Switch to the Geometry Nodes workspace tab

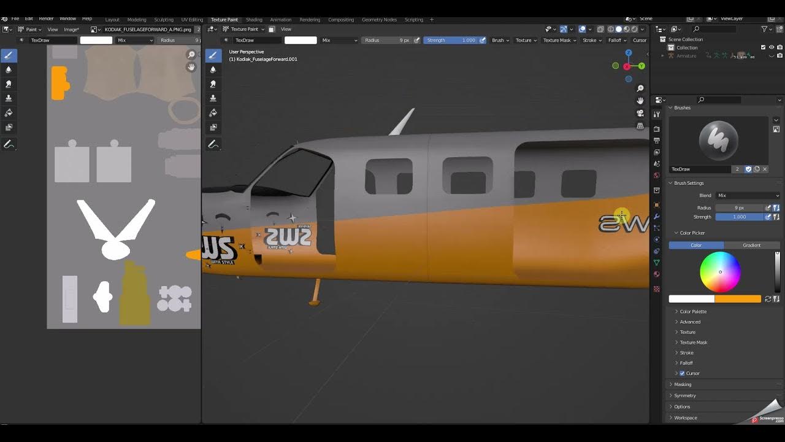click(x=379, y=20)
